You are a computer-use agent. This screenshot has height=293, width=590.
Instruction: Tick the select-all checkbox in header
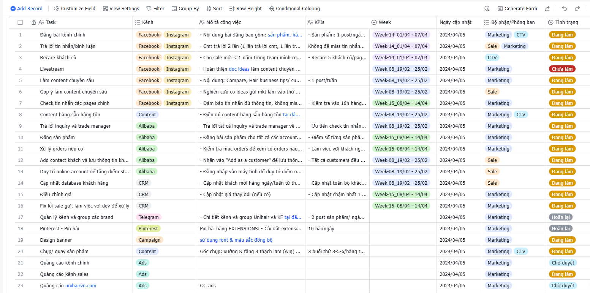(20, 22)
